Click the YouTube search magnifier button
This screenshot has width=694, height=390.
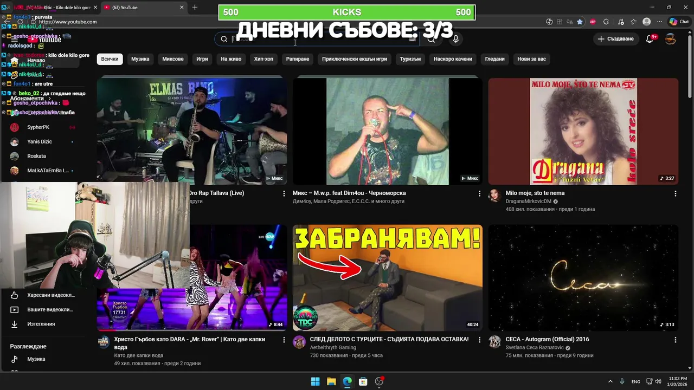[x=431, y=39]
